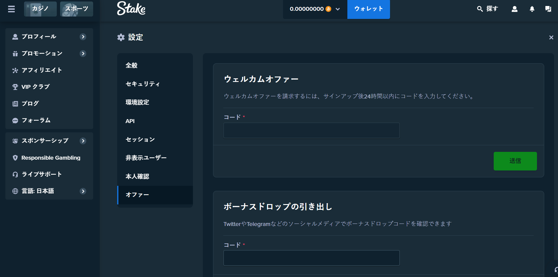Open the bitcoin balance dropdown

coord(315,9)
